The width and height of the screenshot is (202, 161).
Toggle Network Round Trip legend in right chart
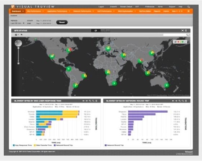(114, 145)
